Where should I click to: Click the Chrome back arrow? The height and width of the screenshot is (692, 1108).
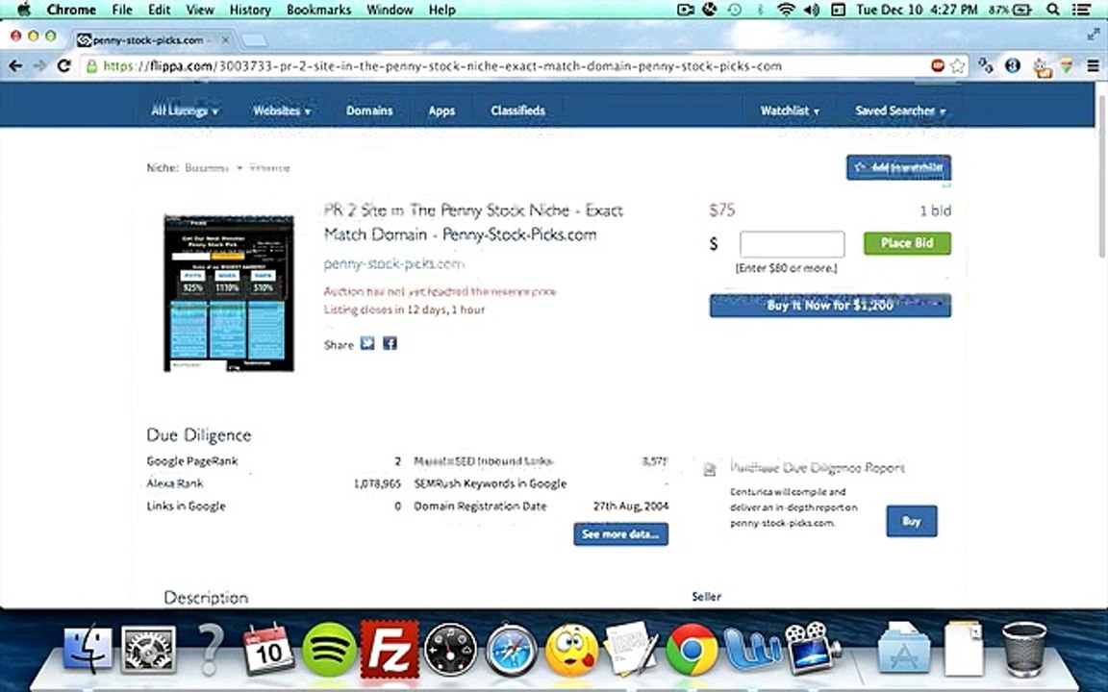point(15,65)
